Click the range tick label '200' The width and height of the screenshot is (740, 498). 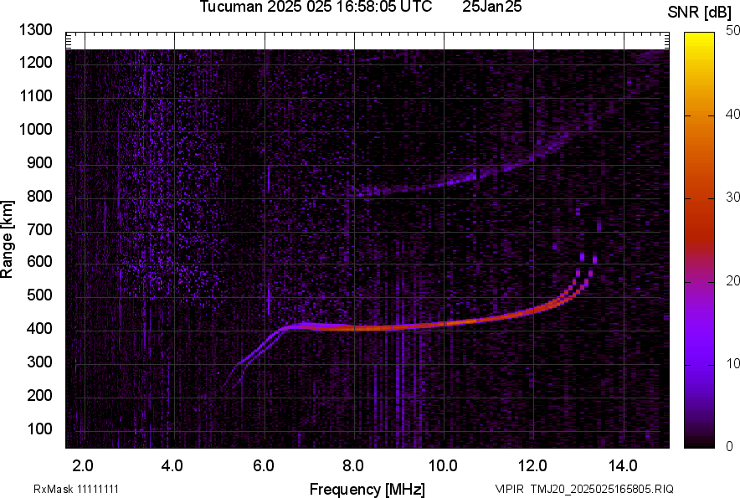pos(39,394)
